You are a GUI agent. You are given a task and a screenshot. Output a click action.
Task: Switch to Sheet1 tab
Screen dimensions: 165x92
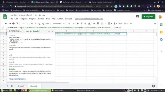point(21,86)
